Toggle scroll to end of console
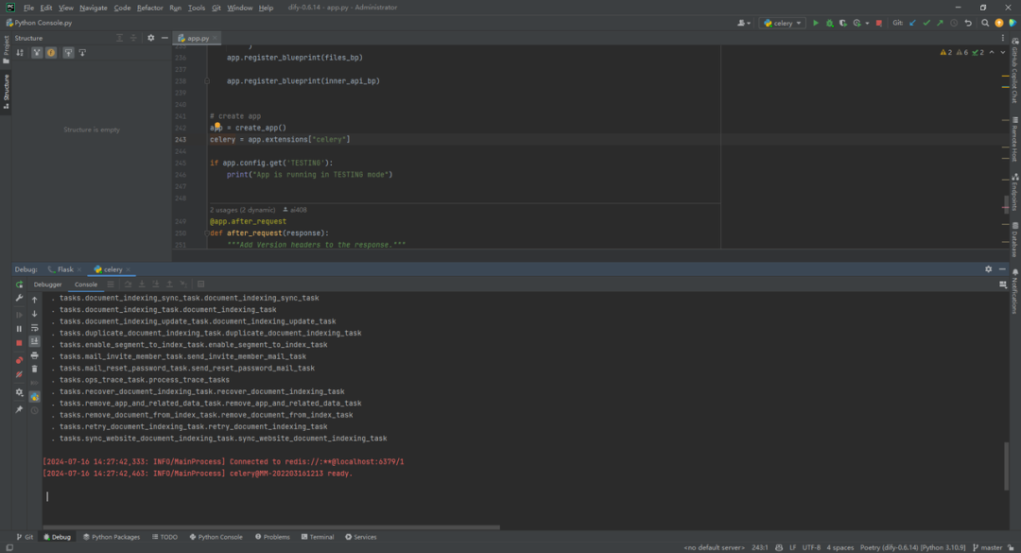 pos(35,341)
